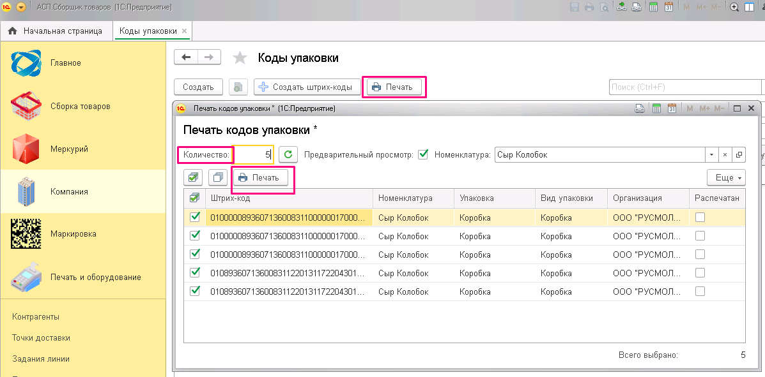This screenshot has height=377, width=765.
Task: Open Контрагенты in the sidebar menu
Action: point(36,316)
